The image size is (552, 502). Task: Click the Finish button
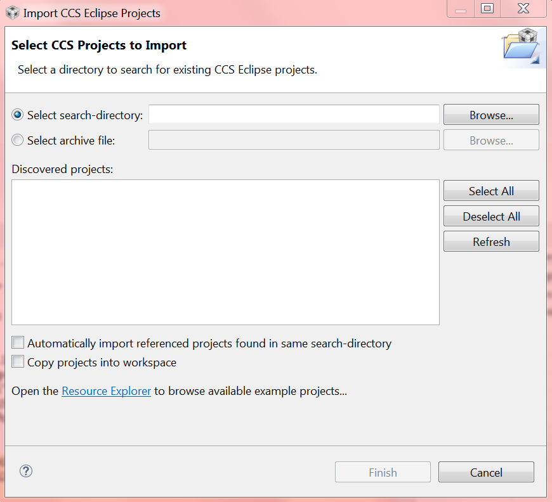pyautogui.click(x=383, y=472)
